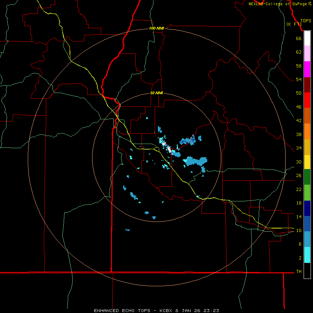Click the black TH threshold swatch
The image size is (313, 313).
(x=307, y=271)
